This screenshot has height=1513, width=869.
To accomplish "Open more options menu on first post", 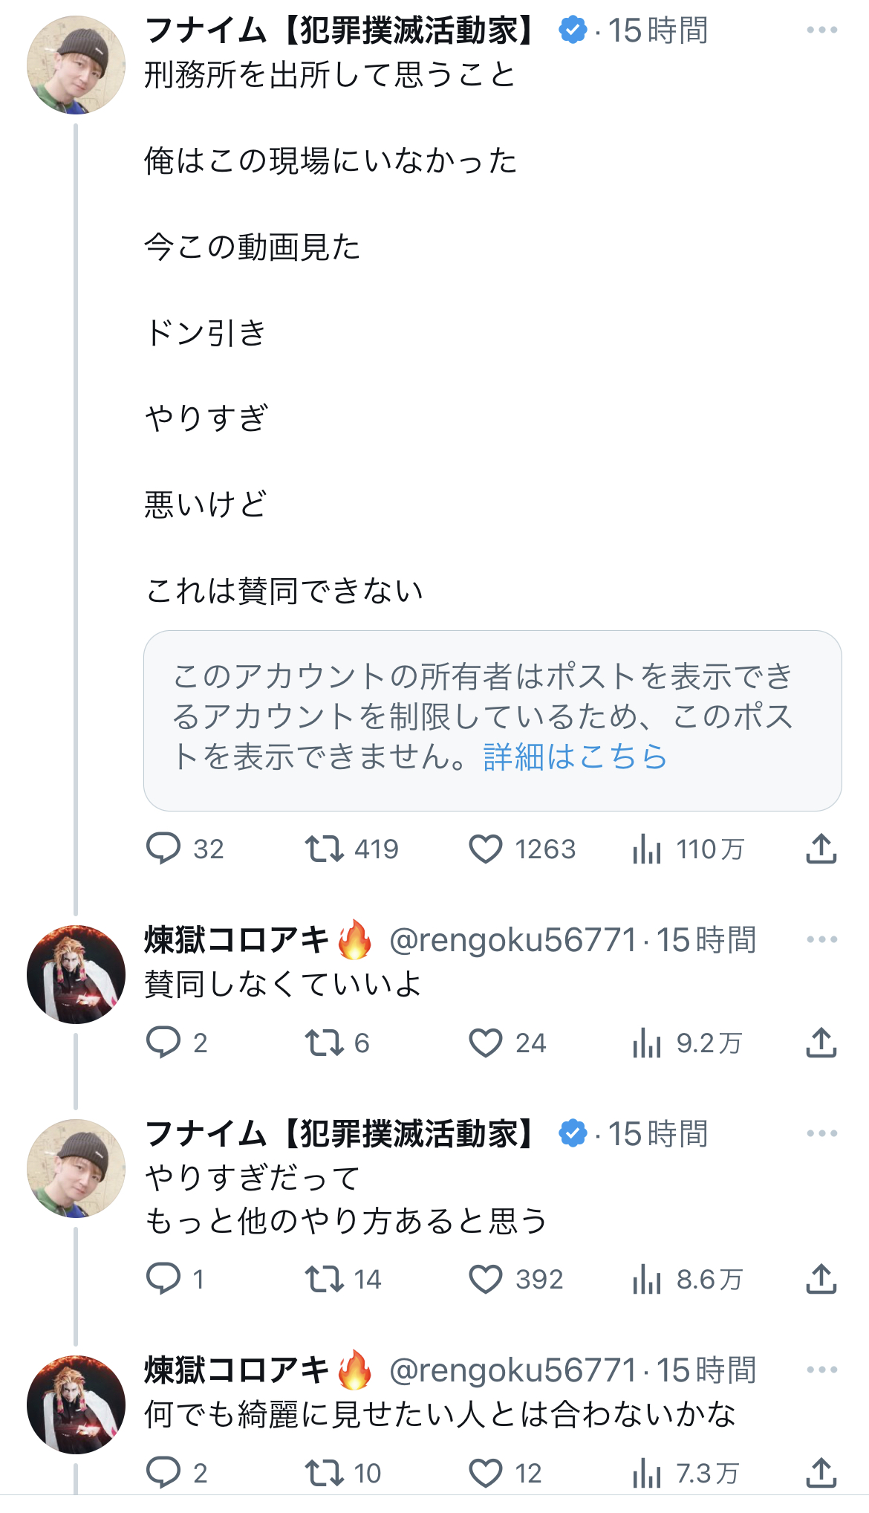I will 821,30.
